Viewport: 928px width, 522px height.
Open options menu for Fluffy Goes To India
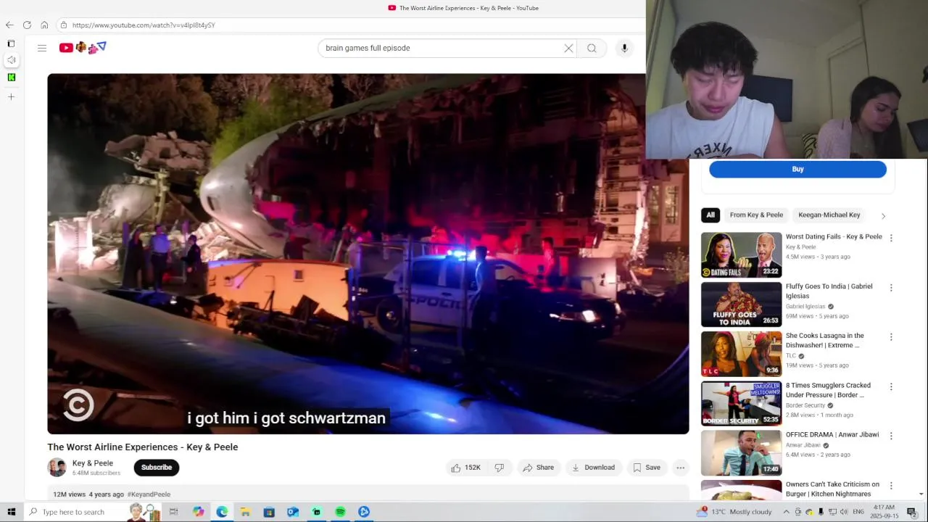pyautogui.click(x=891, y=288)
